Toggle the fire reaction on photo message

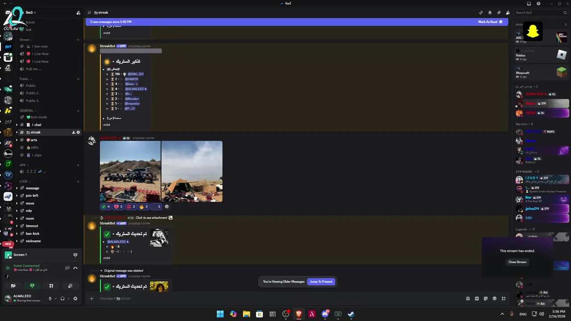tap(143, 207)
